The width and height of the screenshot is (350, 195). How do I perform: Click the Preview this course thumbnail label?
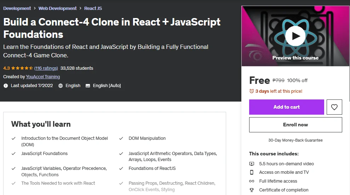295,58
